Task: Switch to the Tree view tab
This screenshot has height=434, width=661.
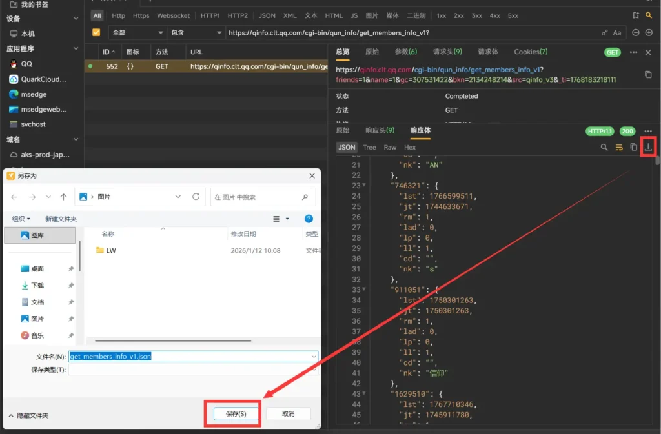Action: tap(369, 147)
